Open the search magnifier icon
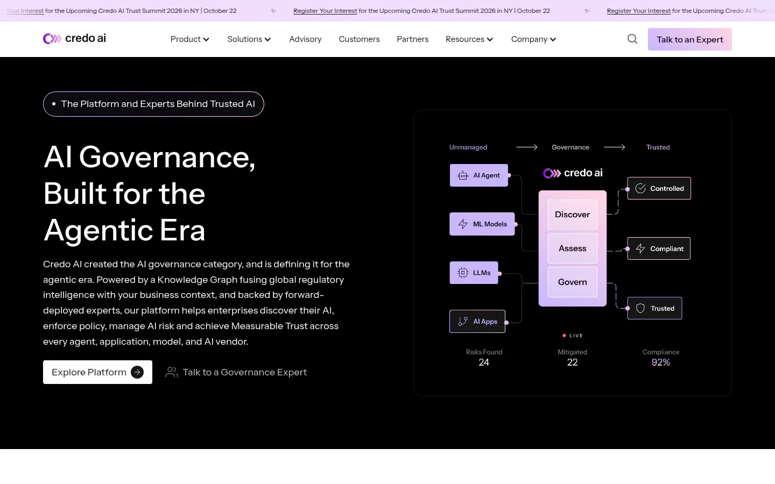Screen dimensions: 775x484 pyautogui.click(x=632, y=39)
